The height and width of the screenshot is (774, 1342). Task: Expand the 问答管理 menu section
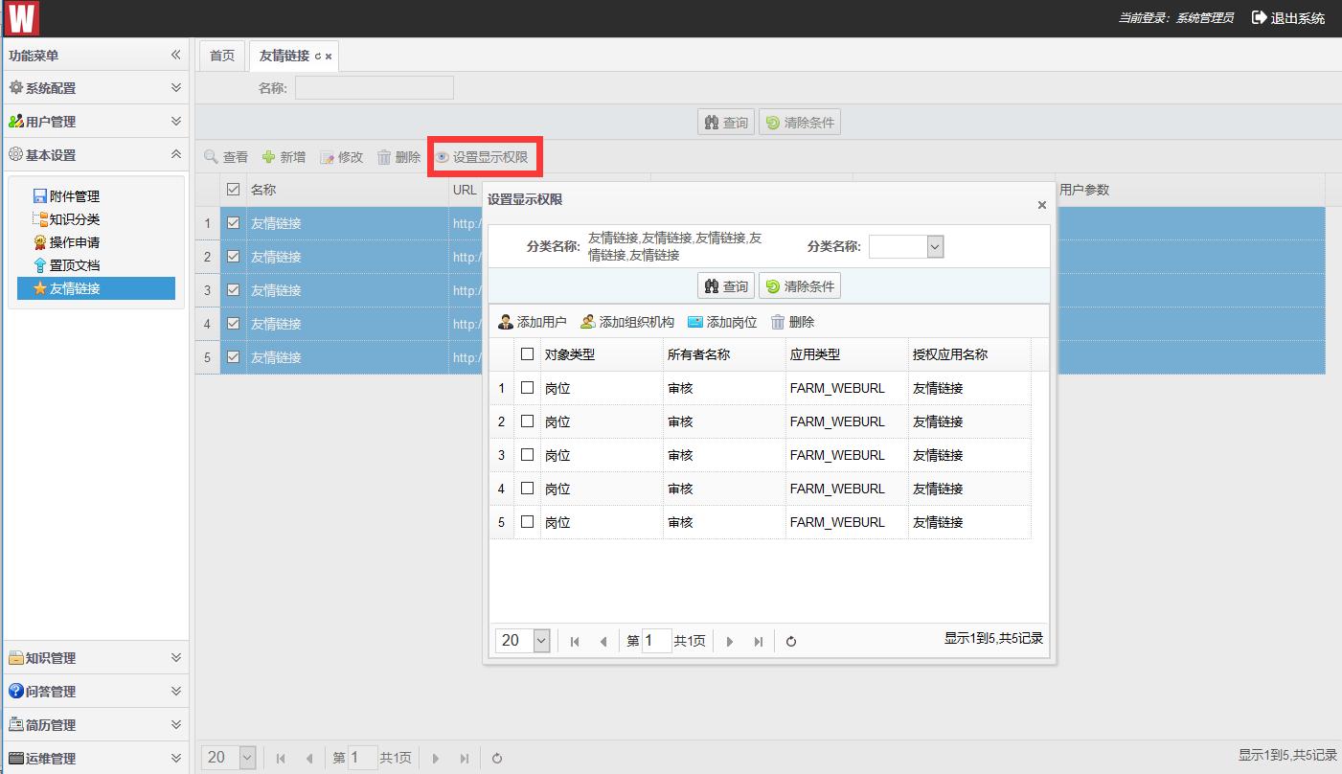tap(175, 691)
